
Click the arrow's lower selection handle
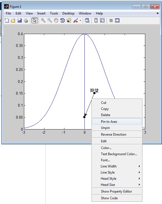tap(84, 117)
